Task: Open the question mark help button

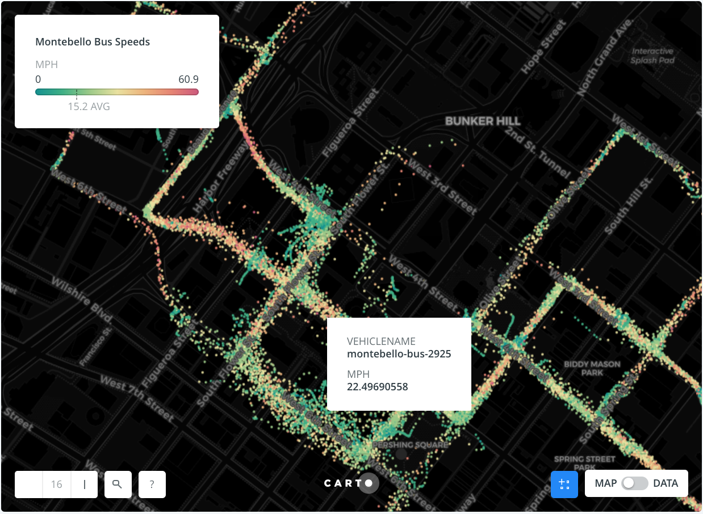Action: click(x=152, y=484)
